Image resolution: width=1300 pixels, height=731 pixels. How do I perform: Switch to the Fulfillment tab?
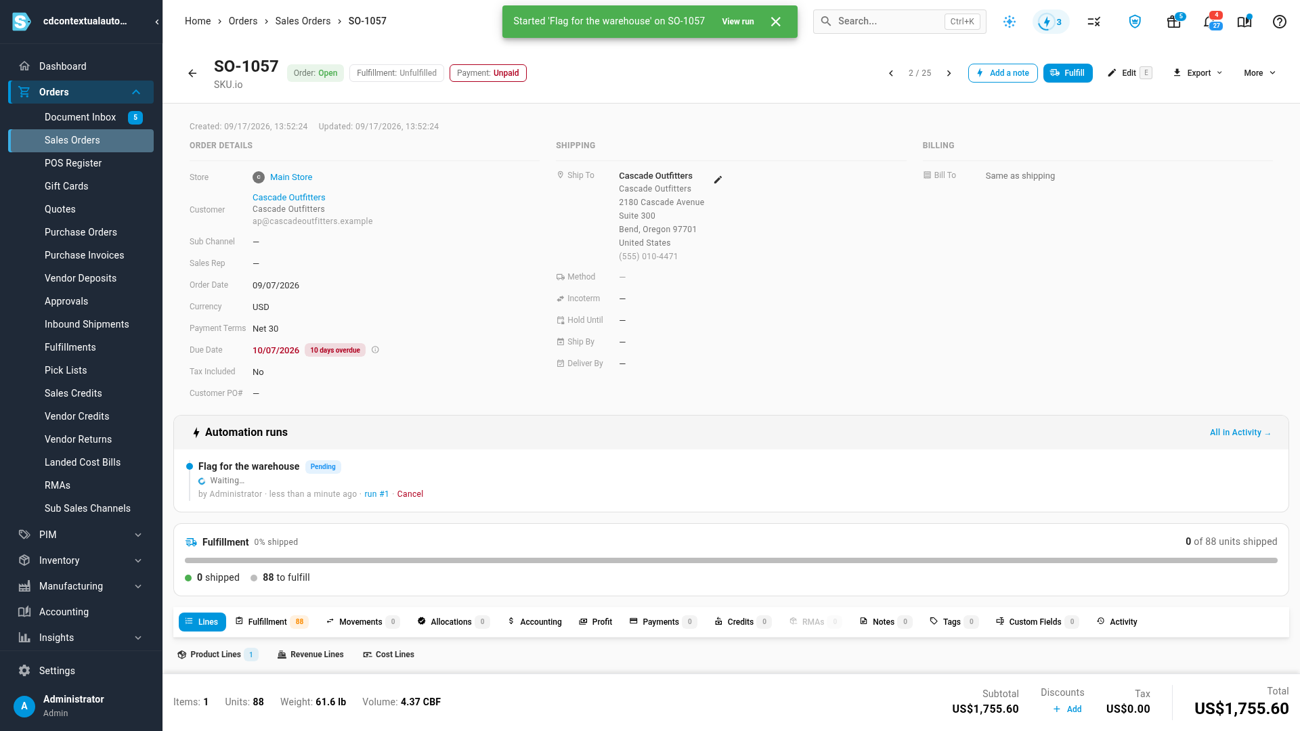point(272,622)
